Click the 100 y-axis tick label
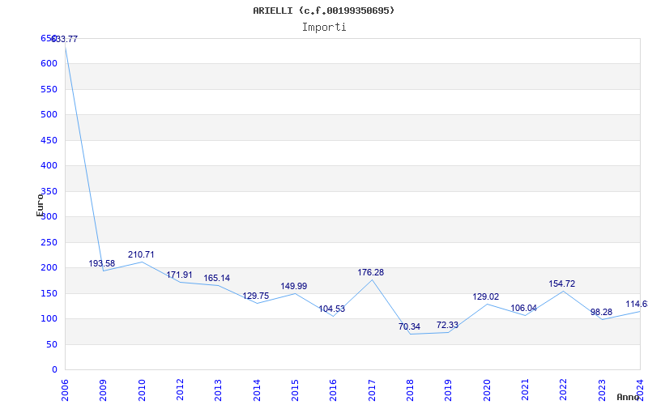 click(x=49, y=319)
